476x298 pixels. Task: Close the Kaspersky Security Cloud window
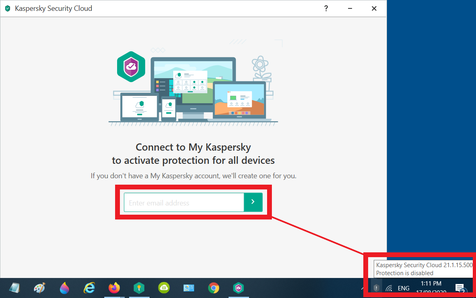[x=374, y=8]
